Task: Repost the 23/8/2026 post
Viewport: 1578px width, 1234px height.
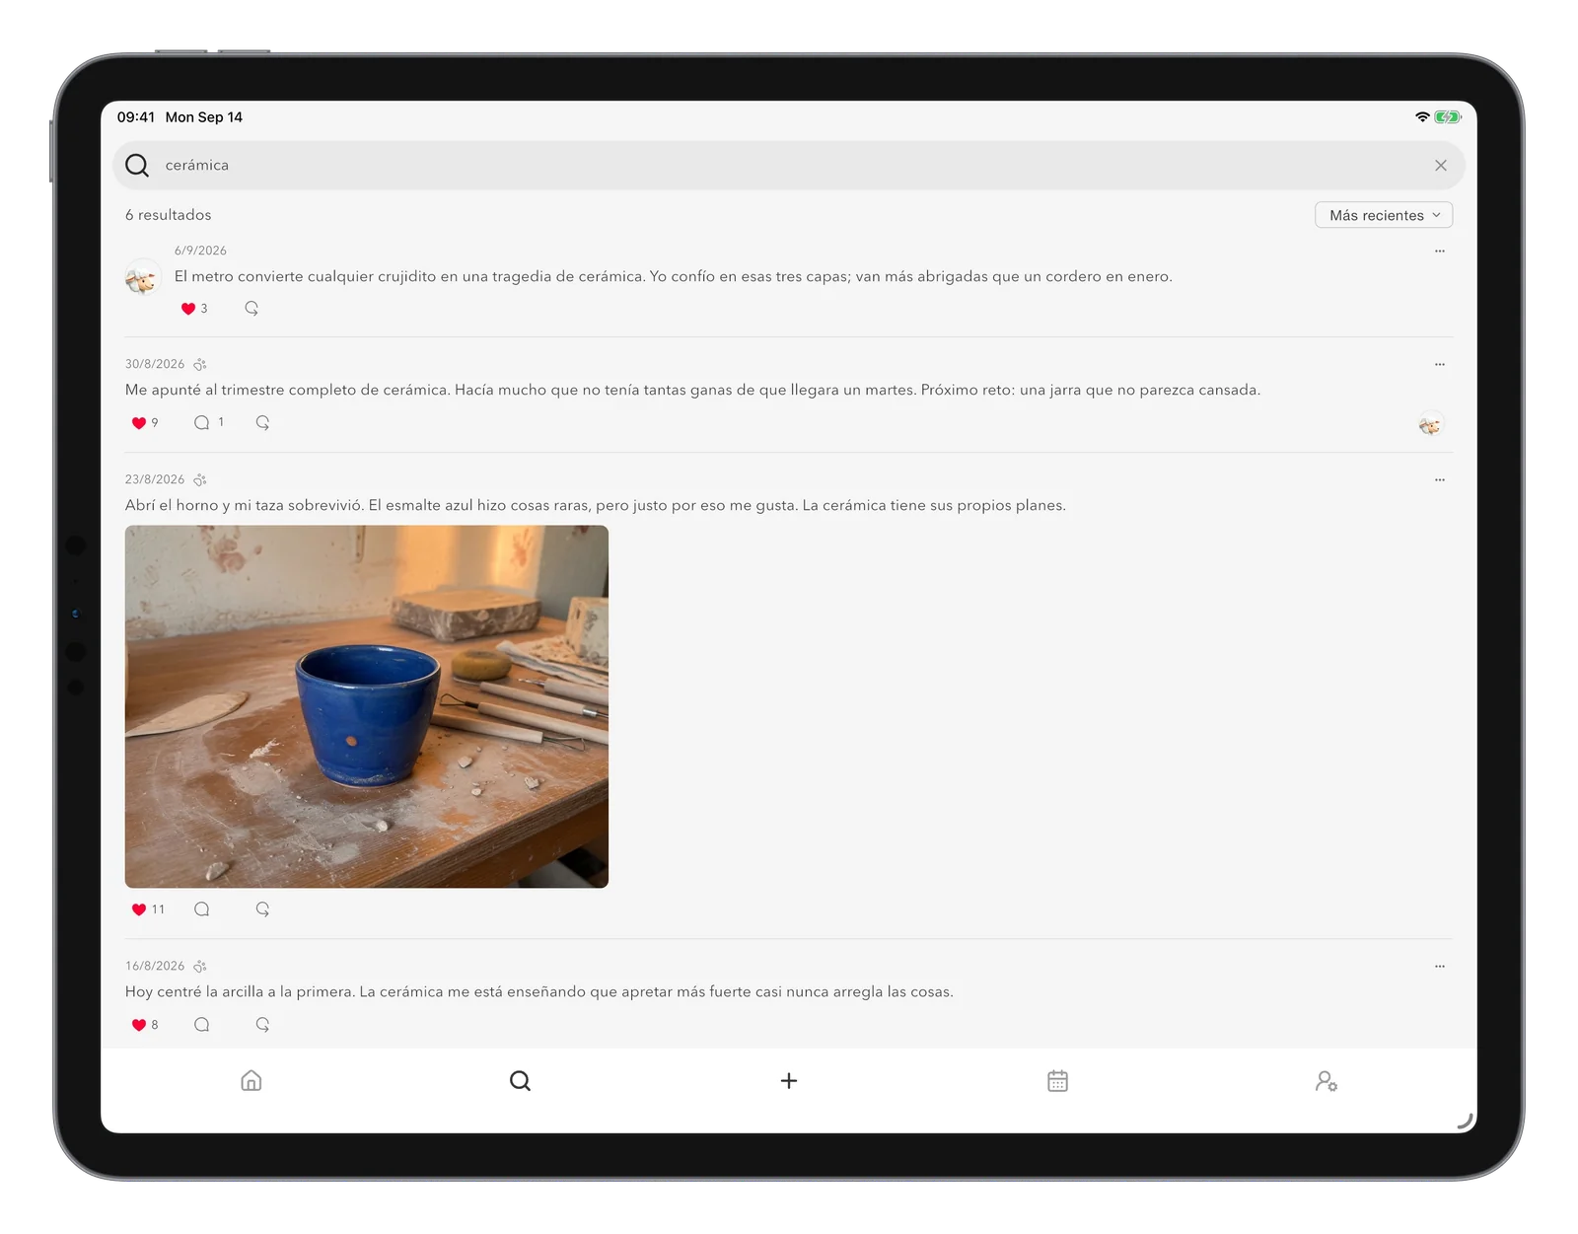Action: [262, 909]
